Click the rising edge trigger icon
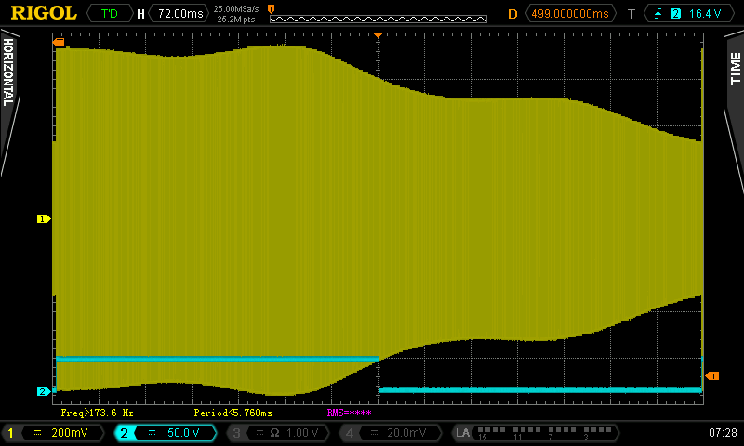The height and width of the screenshot is (446, 744). (658, 13)
